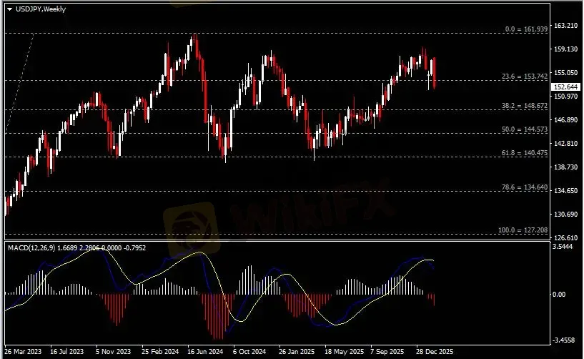Click the 26 Mar 2023 date marker
Screen dimensions: 584x359
22,353
